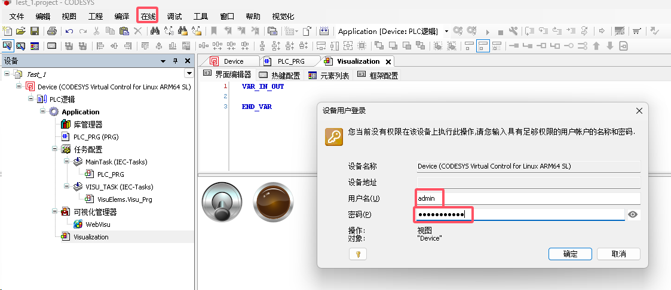Image resolution: width=671 pixels, height=290 pixels.
Task: Click the Align bottom icon
Action: [x=173, y=46]
